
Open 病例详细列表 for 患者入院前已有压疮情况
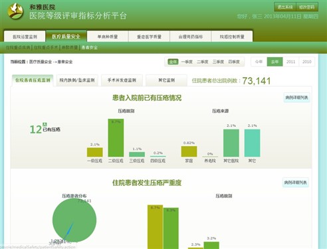(x=296, y=98)
